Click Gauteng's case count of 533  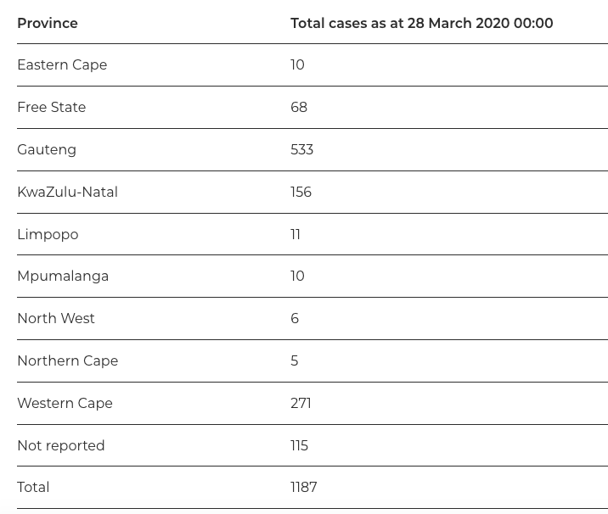click(301, 150)
